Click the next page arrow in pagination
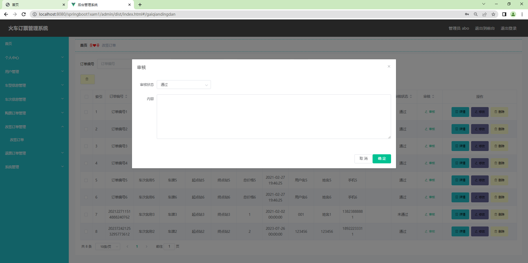 point(147,247)
